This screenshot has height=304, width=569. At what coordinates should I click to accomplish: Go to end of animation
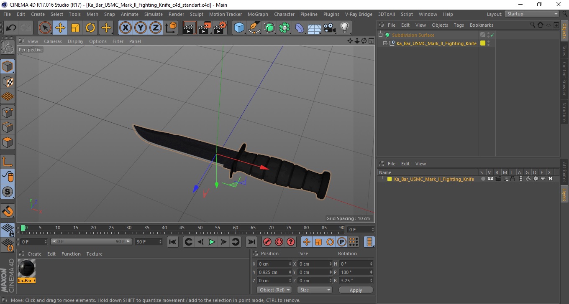coord(251,242)
